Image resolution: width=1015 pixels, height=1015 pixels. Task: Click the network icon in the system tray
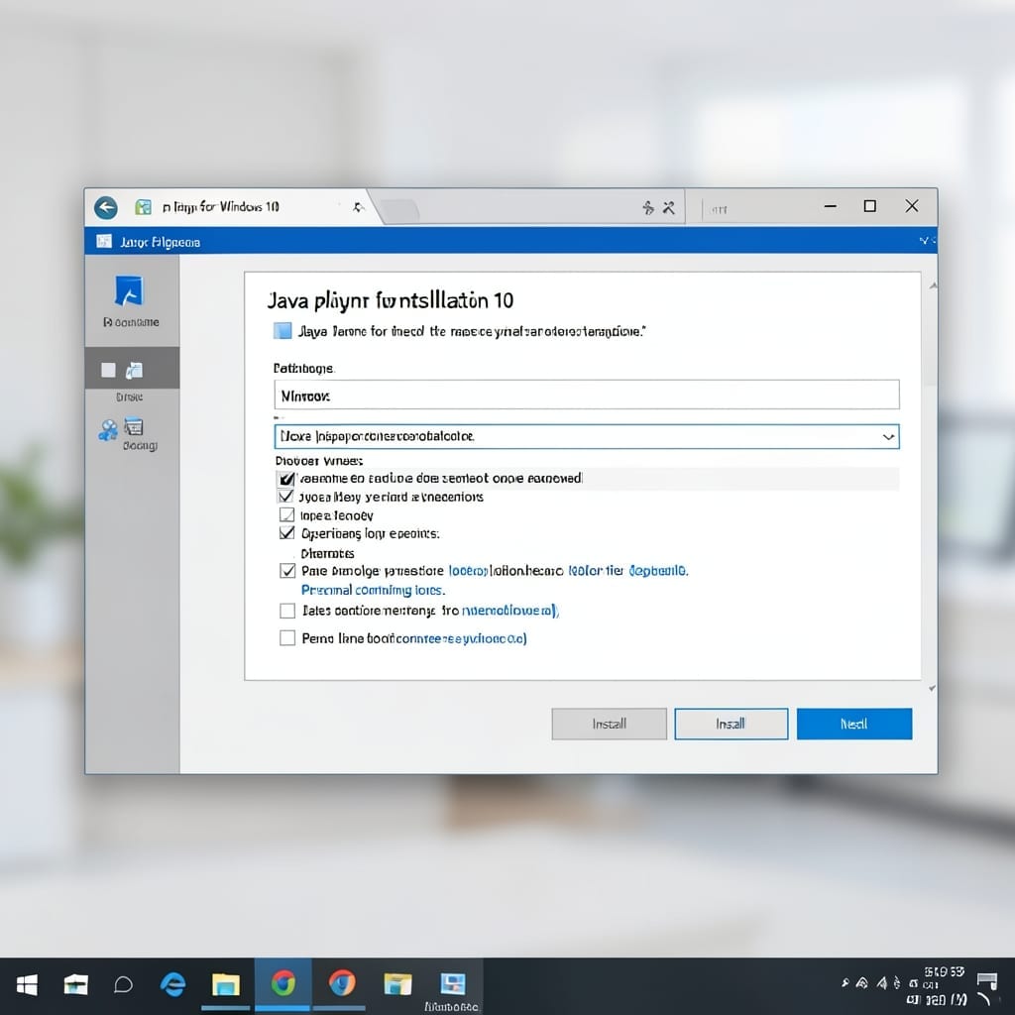861,983
